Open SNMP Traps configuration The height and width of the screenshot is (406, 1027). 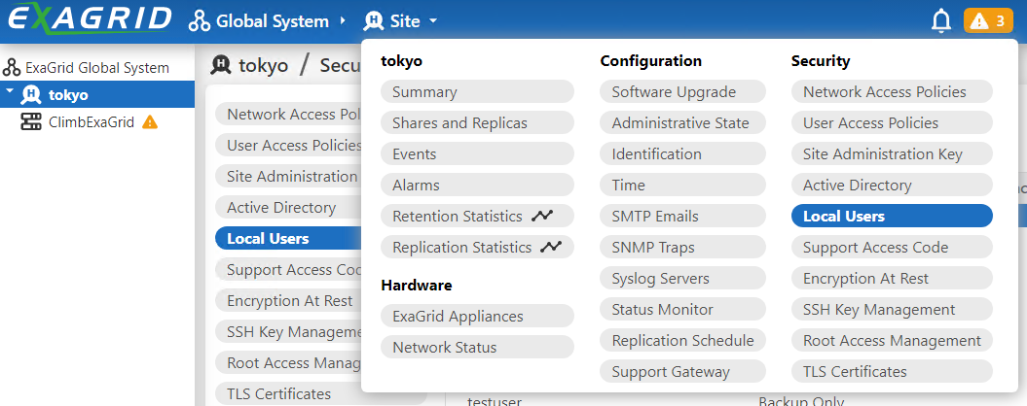(x=682, y=247)
